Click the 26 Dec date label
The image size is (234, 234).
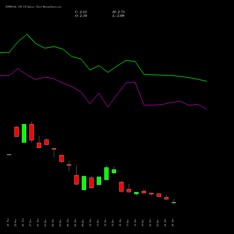pyautogui.click(x=173, y=223)
